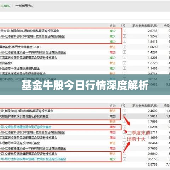Click 新进 direction in 2.4602 row
The image size is (170, 170).
113,111
